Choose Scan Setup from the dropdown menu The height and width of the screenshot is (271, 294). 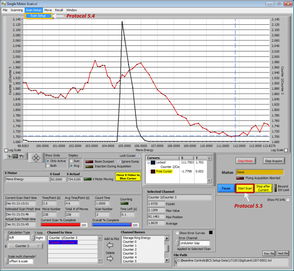(38, 16)
